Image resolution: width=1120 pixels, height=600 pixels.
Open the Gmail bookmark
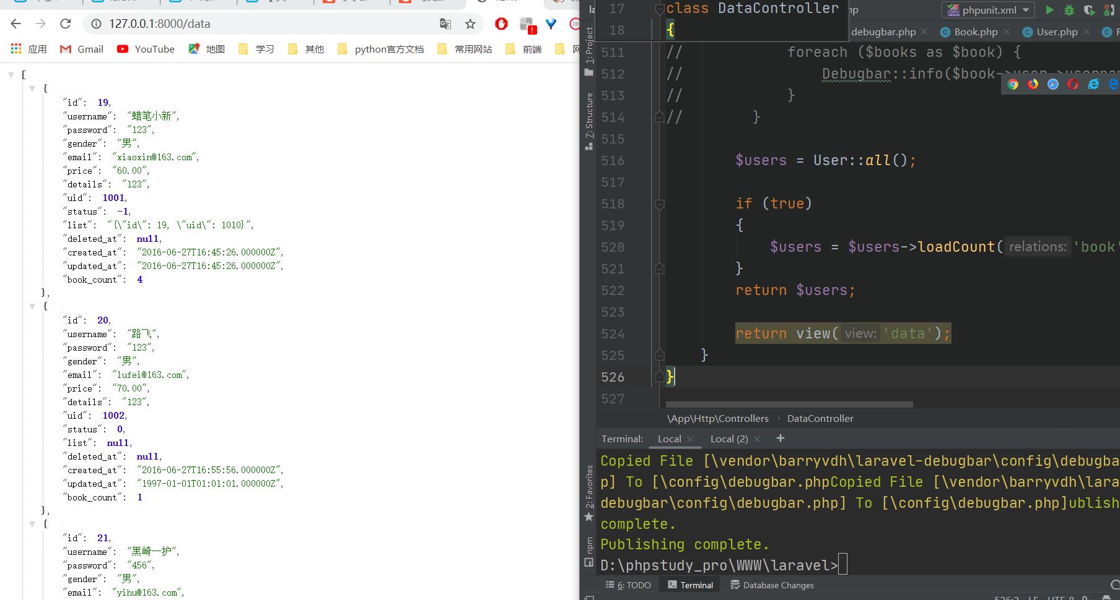point(81,49)
